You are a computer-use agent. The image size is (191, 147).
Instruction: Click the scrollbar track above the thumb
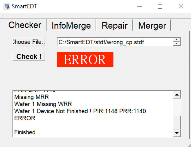coord(177,107)
